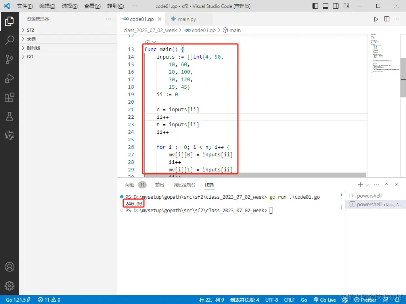Open the Source Control view icon
406x304 pixels.
(10, 59)
